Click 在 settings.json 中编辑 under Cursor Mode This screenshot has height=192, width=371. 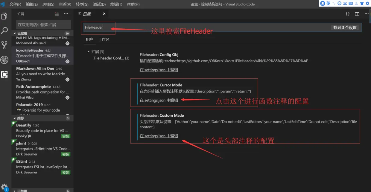point(159,100)
